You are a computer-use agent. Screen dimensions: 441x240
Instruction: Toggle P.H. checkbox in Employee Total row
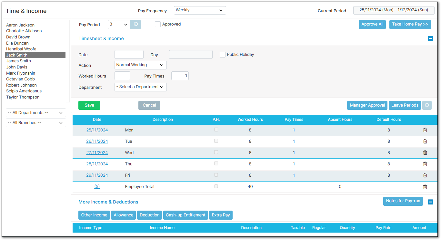216,186
